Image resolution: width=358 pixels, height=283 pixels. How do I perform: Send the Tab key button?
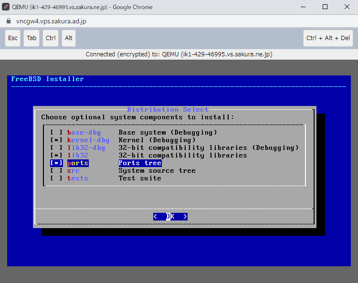[32, 38]
